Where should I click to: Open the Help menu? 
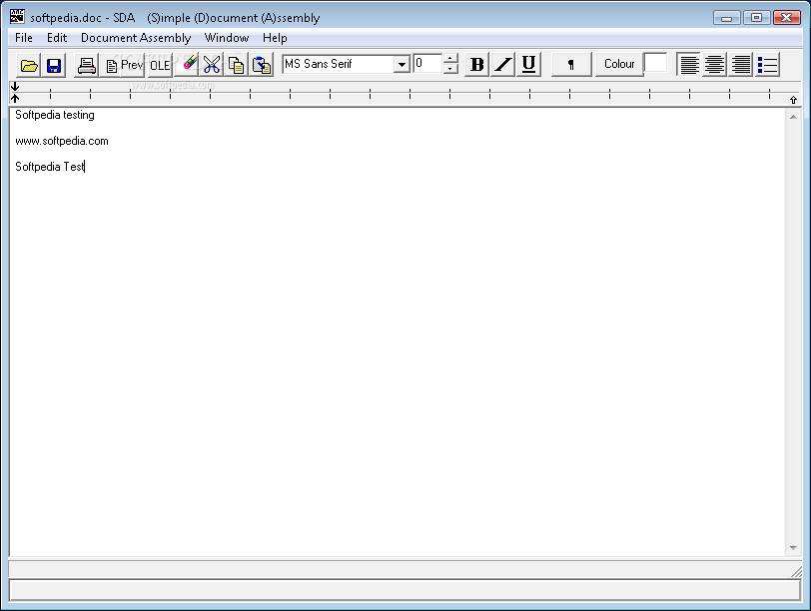coord(275,38)
